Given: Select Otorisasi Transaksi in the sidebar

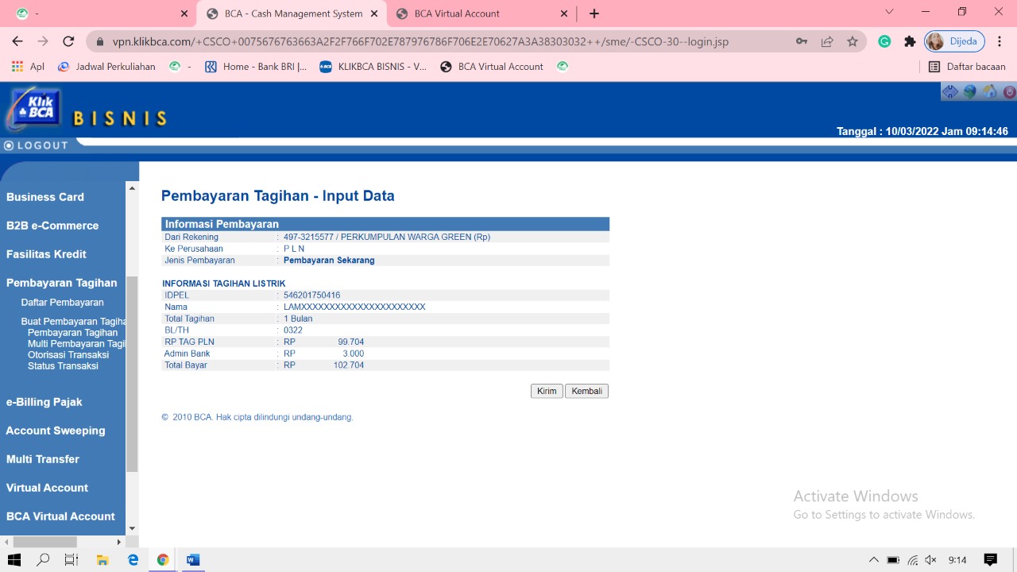Looking at the screenshot, I should (x=68, y=355).
